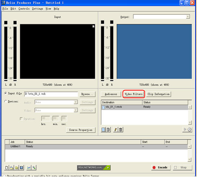197x177 pixels.
Task: Open the RealNetworks.com green dropdown arrow
Action: pyautogui.click(x=108, y=168)
